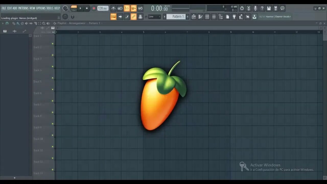Mute Track 5 using its green dot

53,89
